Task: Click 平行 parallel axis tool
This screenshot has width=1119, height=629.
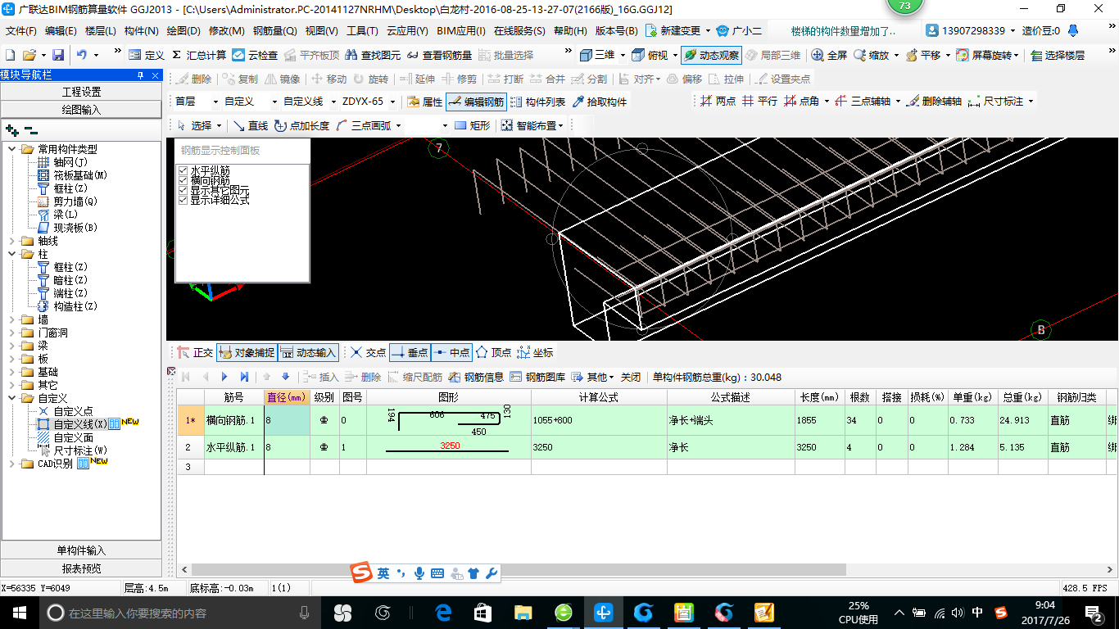Action: pos(759,102)
